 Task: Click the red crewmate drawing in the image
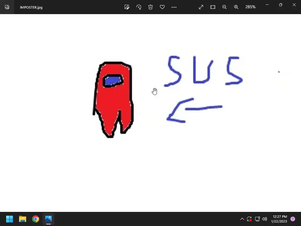point(113,100)
